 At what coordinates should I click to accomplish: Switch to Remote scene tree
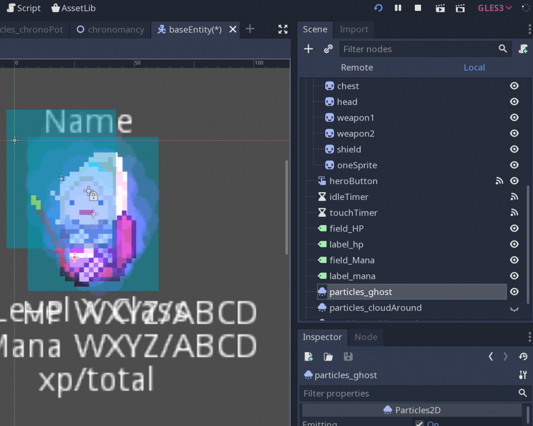(357, 68)
